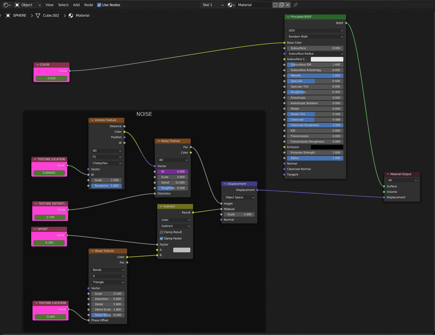Open the Object Space dropdown on Displacement node

click(239, 197)
